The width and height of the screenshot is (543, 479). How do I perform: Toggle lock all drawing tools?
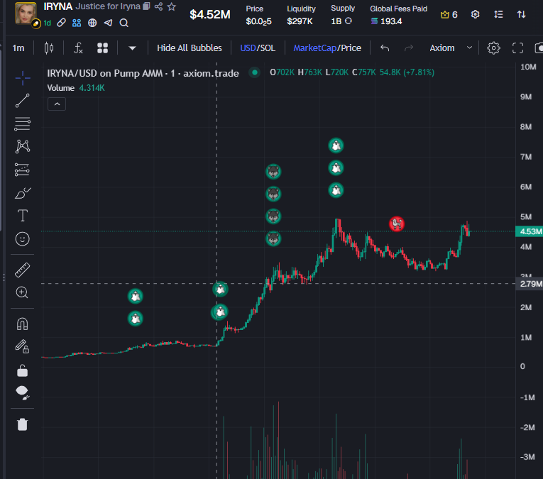23,370
